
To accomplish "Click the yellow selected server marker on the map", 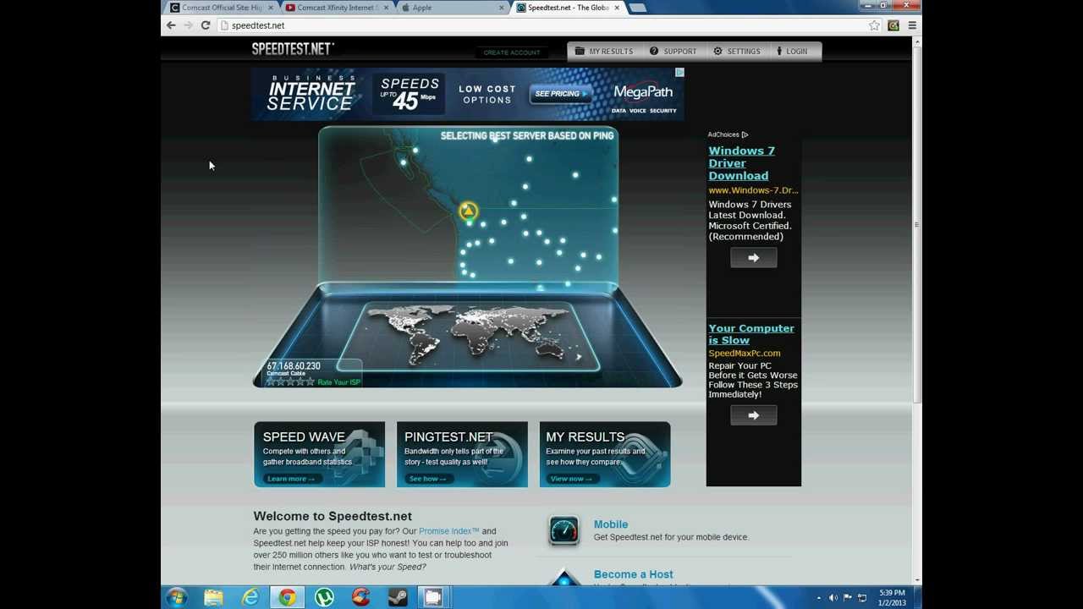I will pyautogui.click(x=468, y=211).
